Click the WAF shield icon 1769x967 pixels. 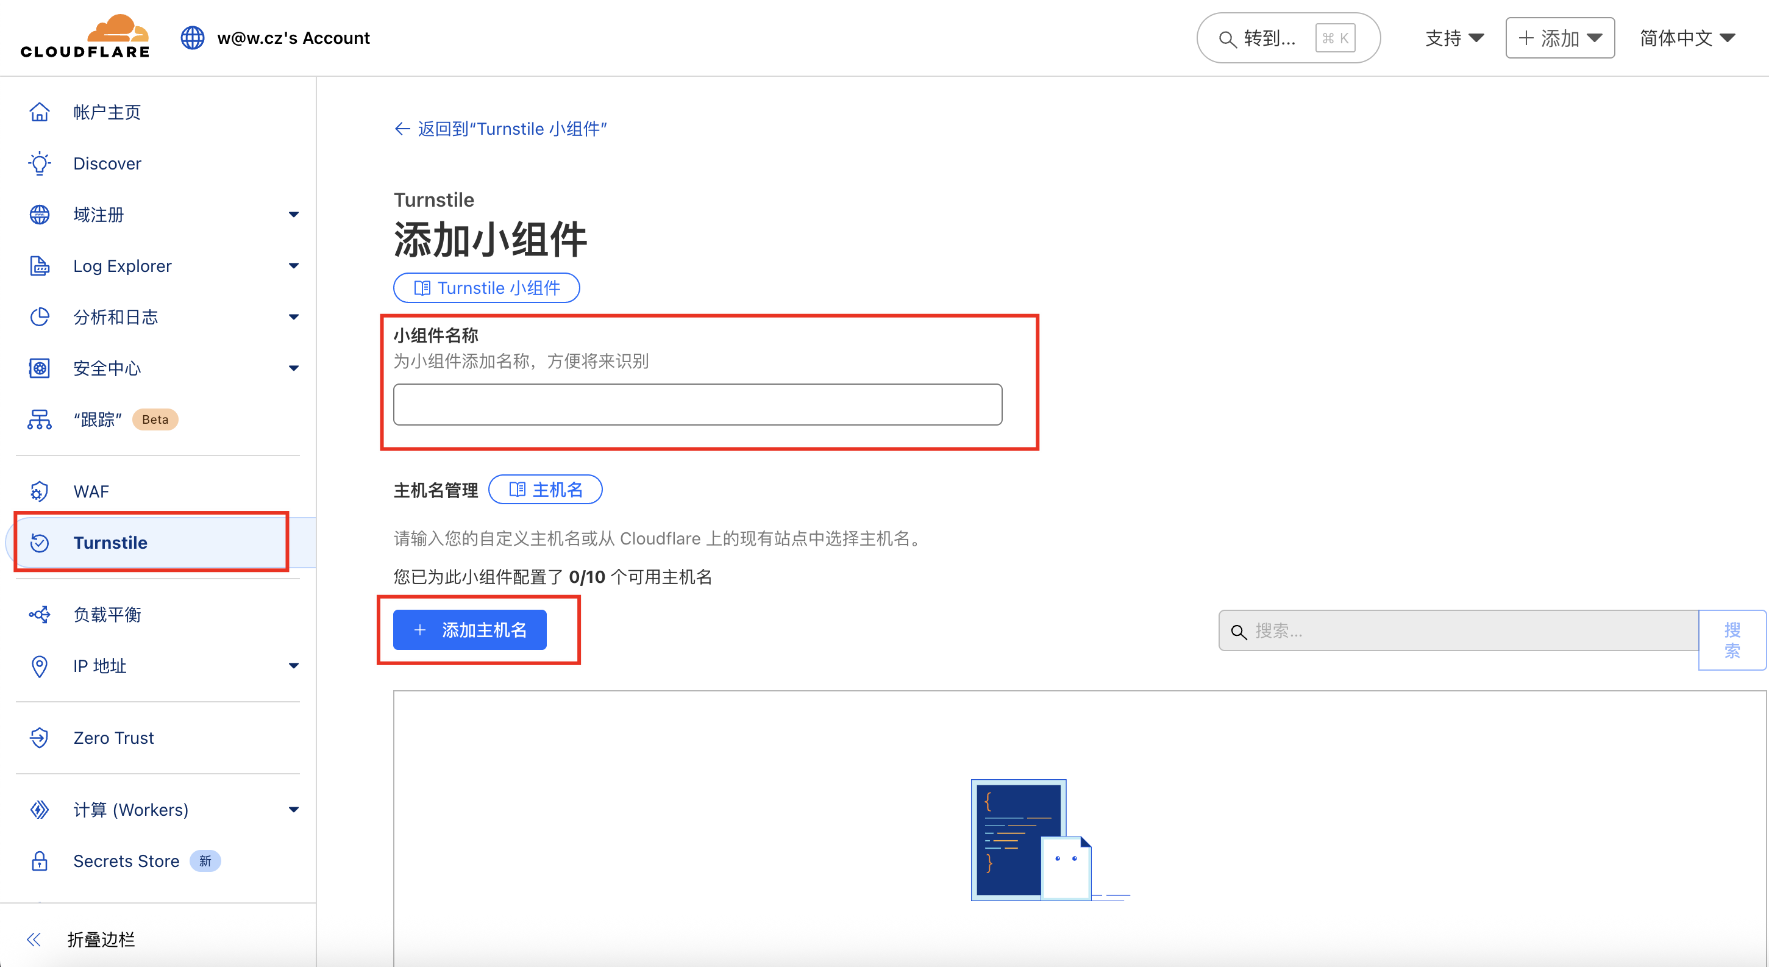(x=39, y=491)
